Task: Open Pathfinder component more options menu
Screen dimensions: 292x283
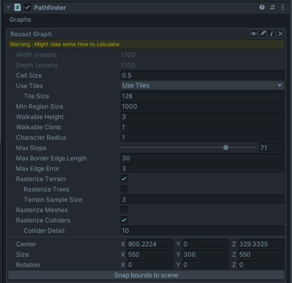Action: coord(283,7)
